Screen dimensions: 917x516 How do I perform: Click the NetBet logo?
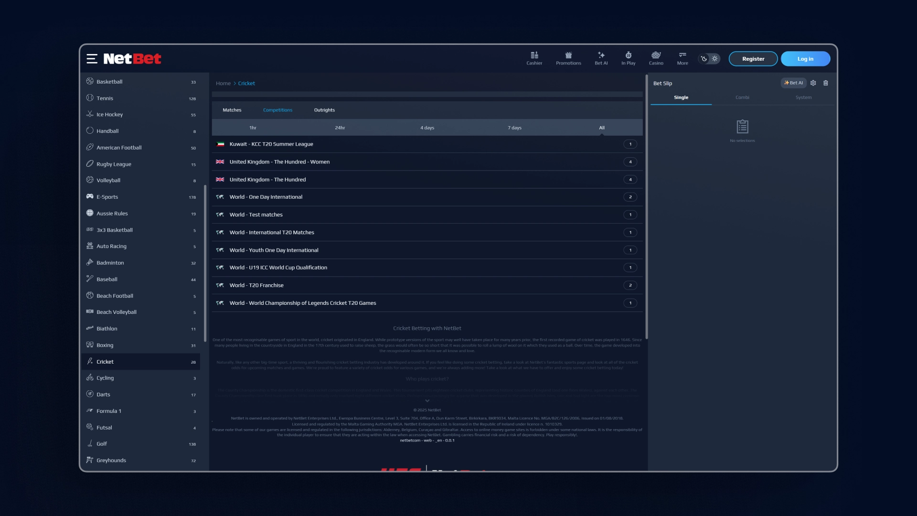pos(132,59)
